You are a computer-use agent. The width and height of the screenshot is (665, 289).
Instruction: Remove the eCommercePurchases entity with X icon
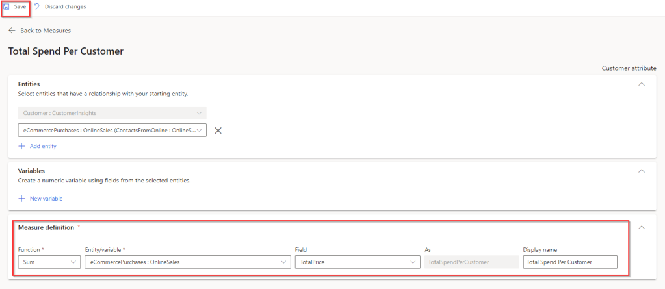(x=218, y=131)
